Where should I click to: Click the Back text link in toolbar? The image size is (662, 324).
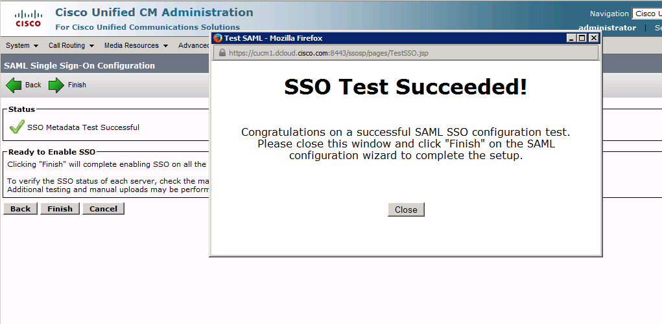[x=33, y=85]
